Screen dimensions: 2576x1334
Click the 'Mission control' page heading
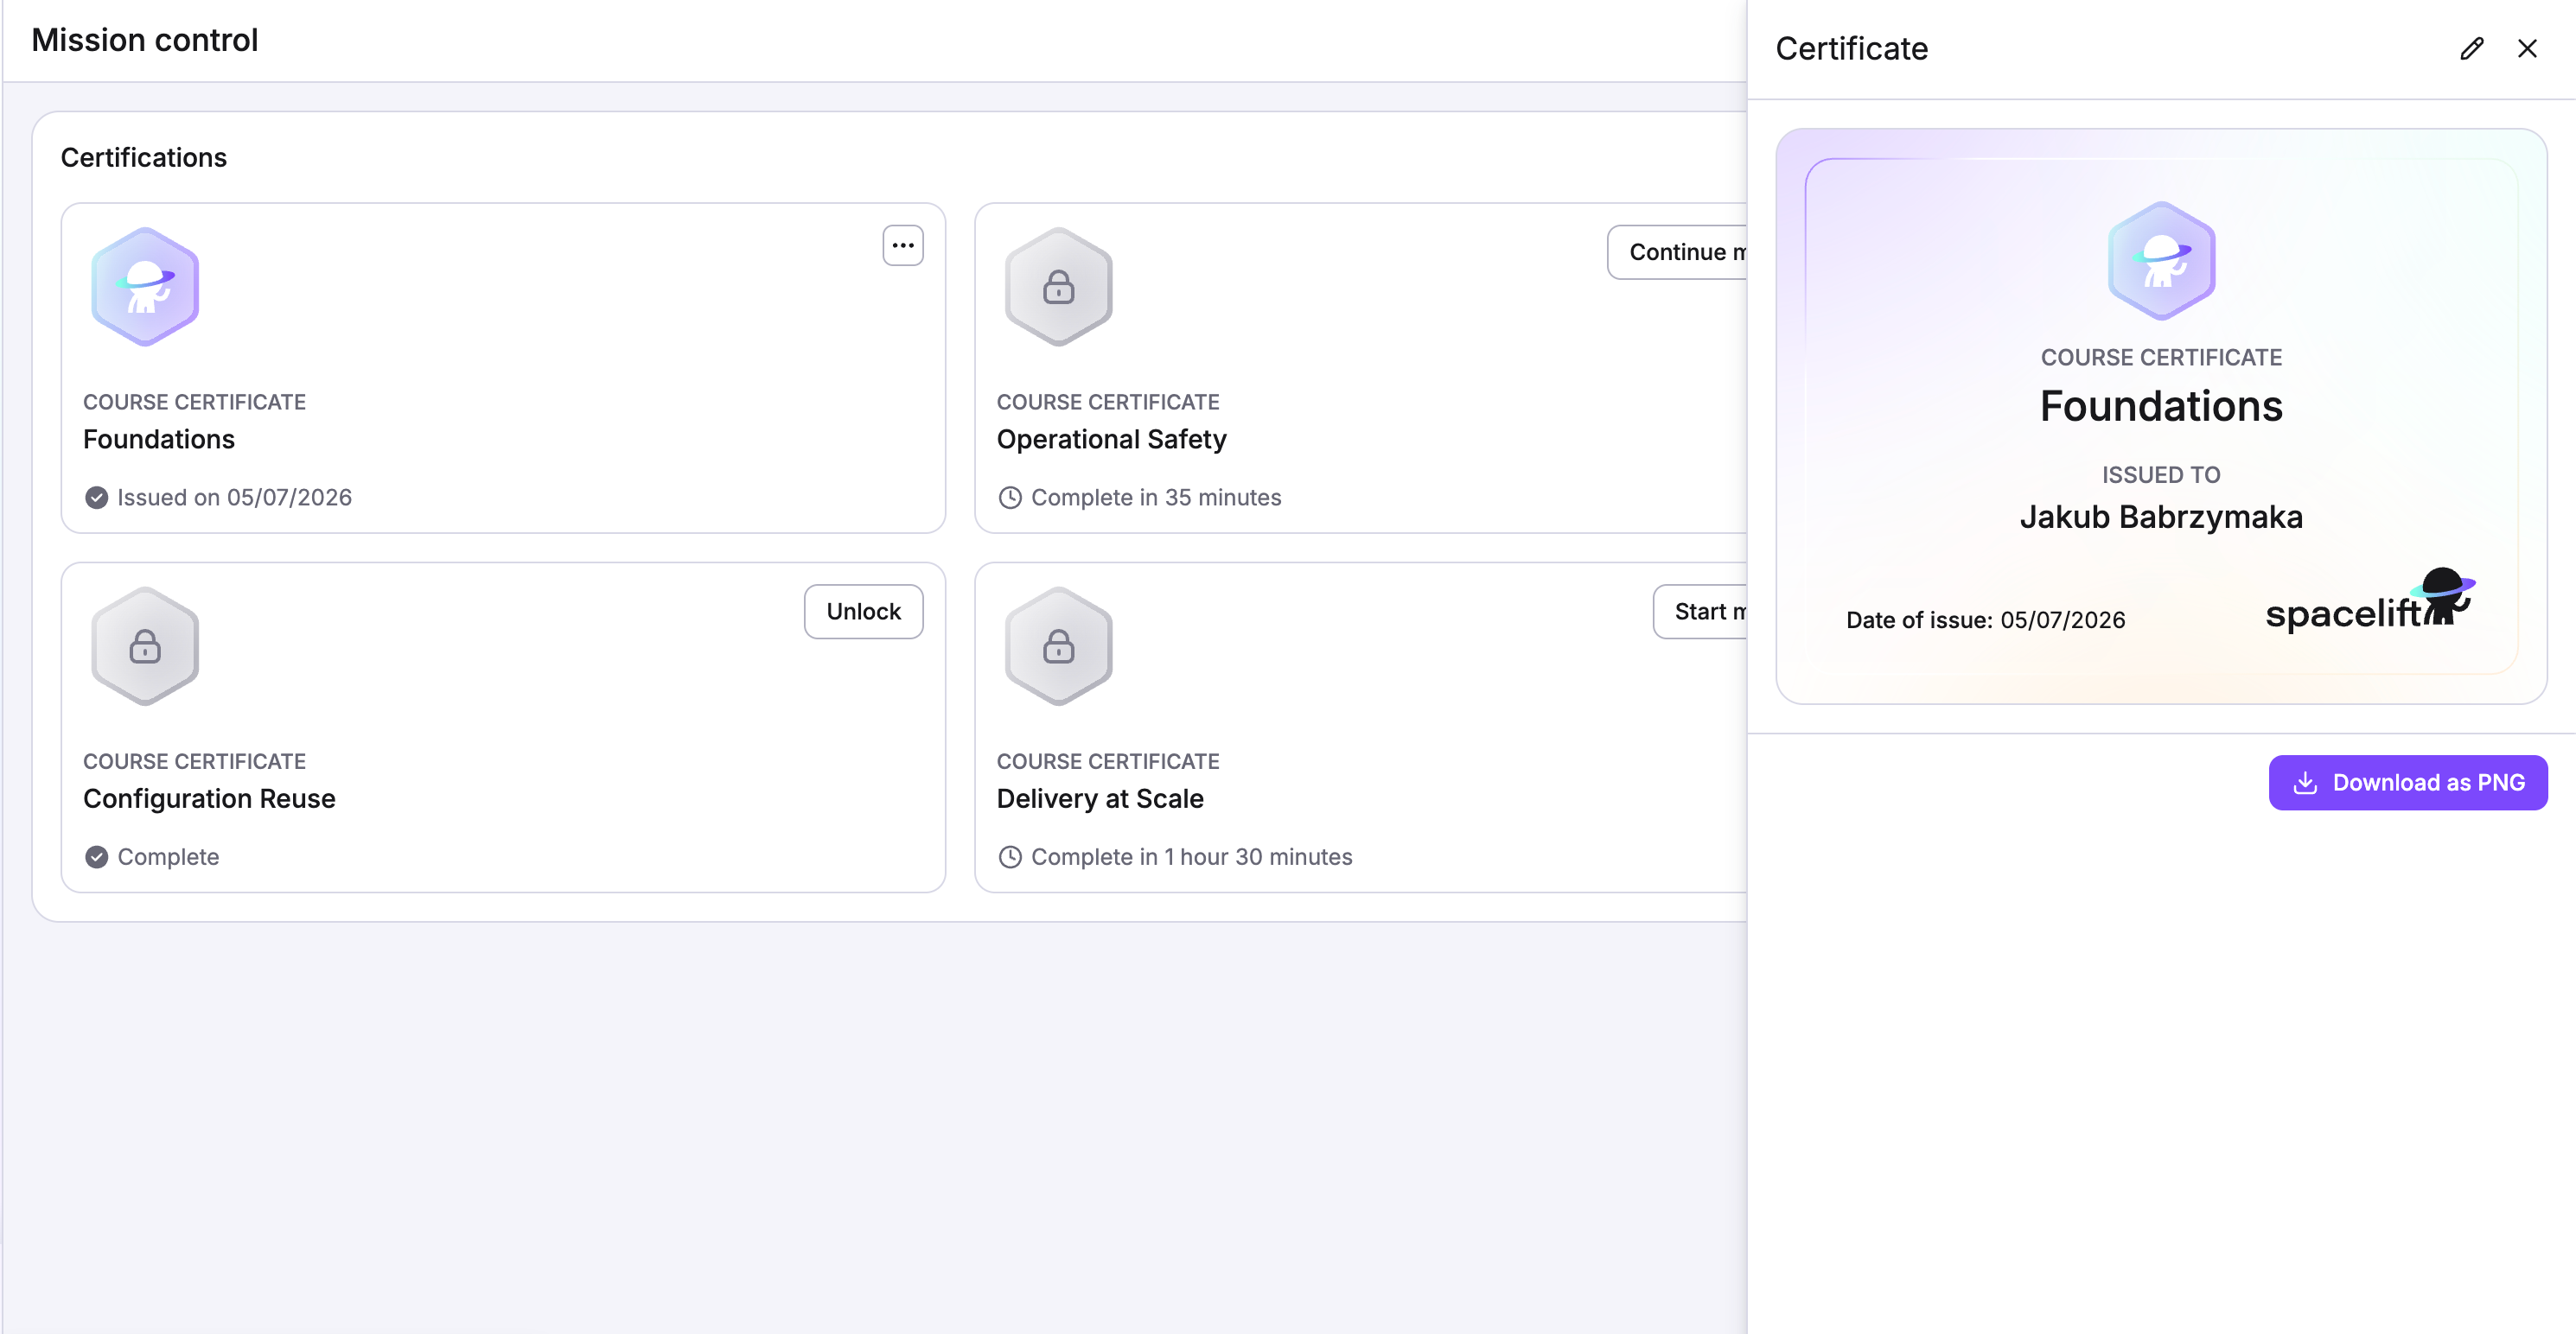pos(145,40)
